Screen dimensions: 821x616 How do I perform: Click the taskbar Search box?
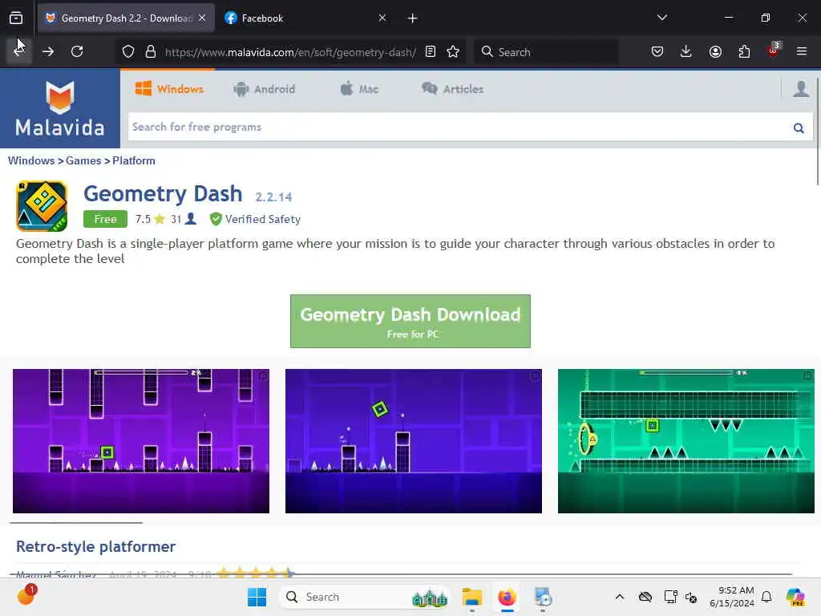(366, 597)
